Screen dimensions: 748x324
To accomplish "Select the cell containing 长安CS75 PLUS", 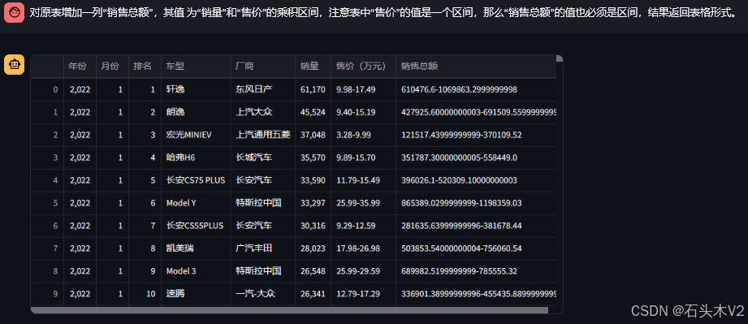I will pyautogui.click(x=196, y=180).
